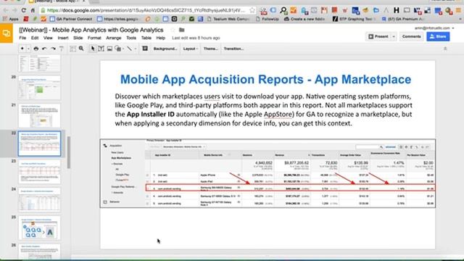Select the arrow cursor tool
This screenshot has height=261, width=464.
coord(93,49)
